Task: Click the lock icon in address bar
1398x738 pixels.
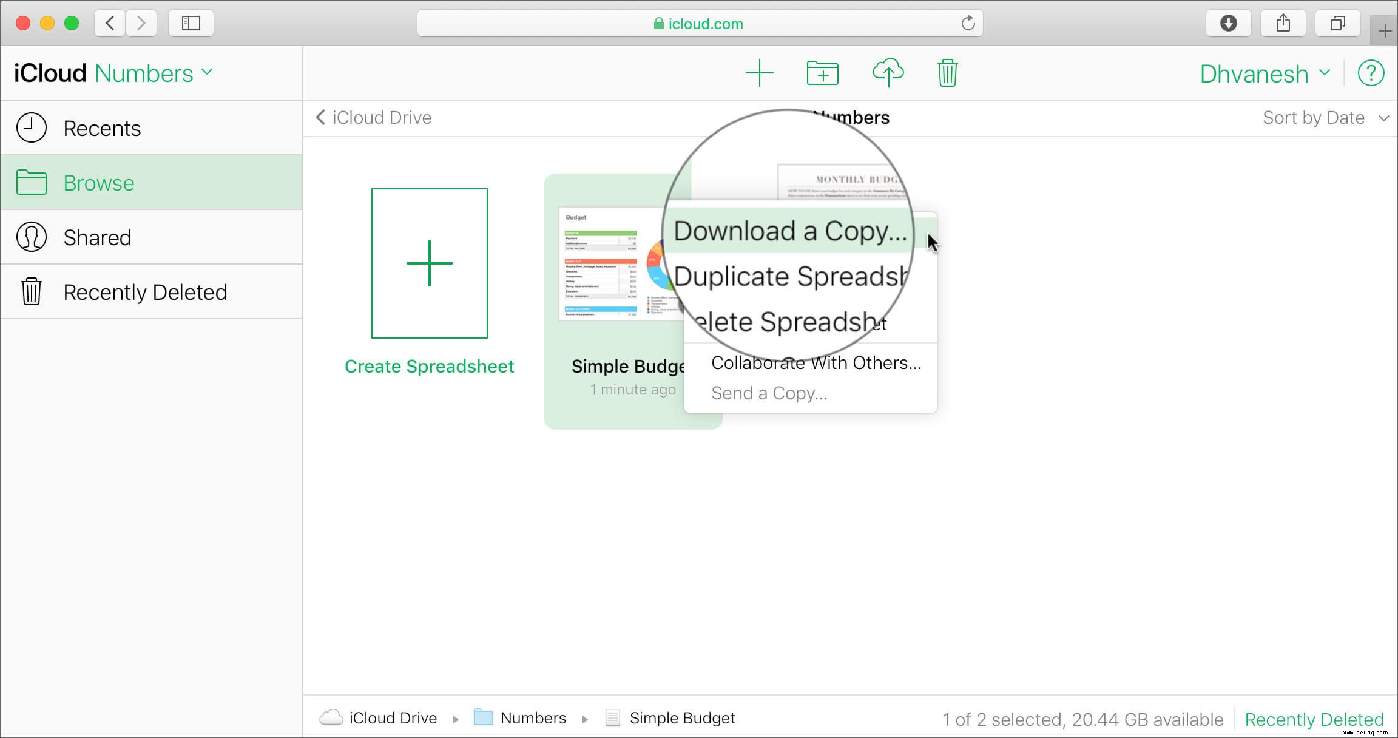Action: click(x=658, y=24)
